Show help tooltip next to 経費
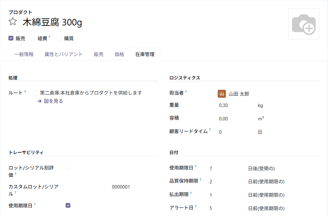Screen dimensions: 328x216 50,37
